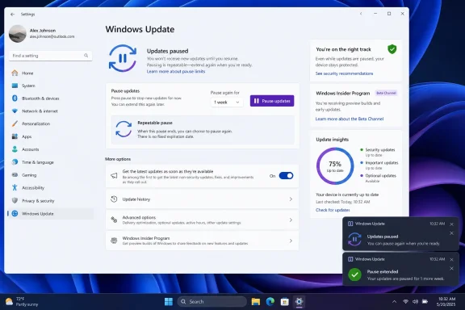The width and height of the screenshot is (465, 310).
Task: Click the megaphone icon for latest updates
Action: click(114, 176)
